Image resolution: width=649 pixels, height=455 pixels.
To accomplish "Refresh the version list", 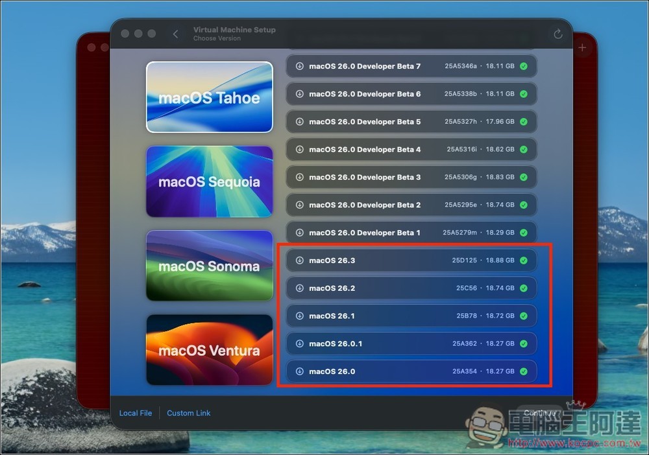I will pyautogui.click(x=557, y=34).
